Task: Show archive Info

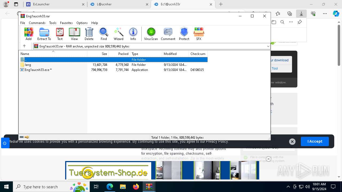Action: pyautogui.click(x=133, y=34)
